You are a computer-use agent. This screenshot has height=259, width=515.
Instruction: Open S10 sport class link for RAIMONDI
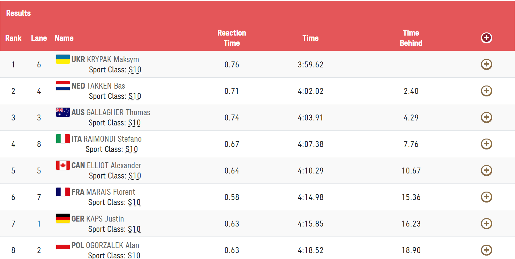pos(132,149)
